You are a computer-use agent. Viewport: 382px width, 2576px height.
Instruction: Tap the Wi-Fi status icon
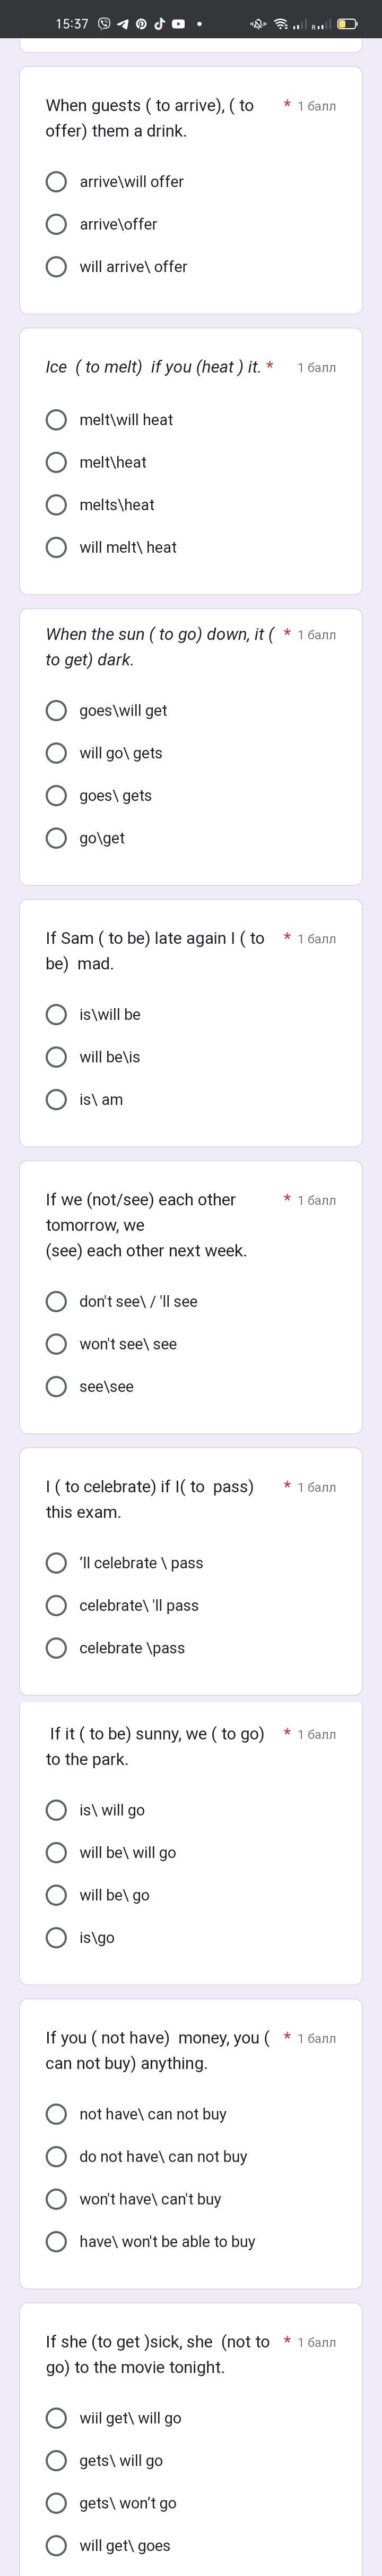[x=281, y=23]
